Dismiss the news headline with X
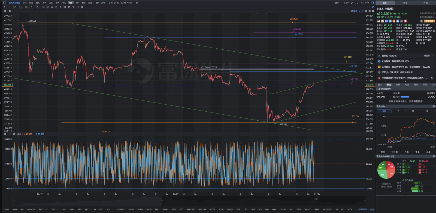436x213 pixels. click(x=432, y=78)
